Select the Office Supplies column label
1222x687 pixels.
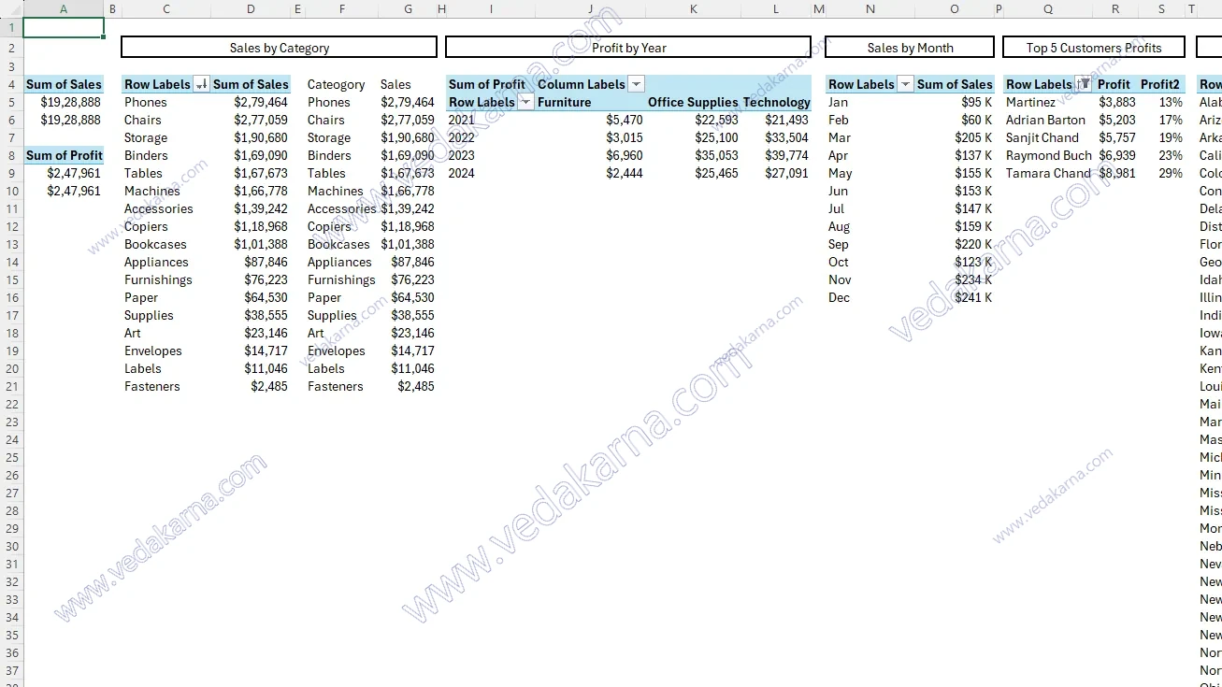point(693,102)
